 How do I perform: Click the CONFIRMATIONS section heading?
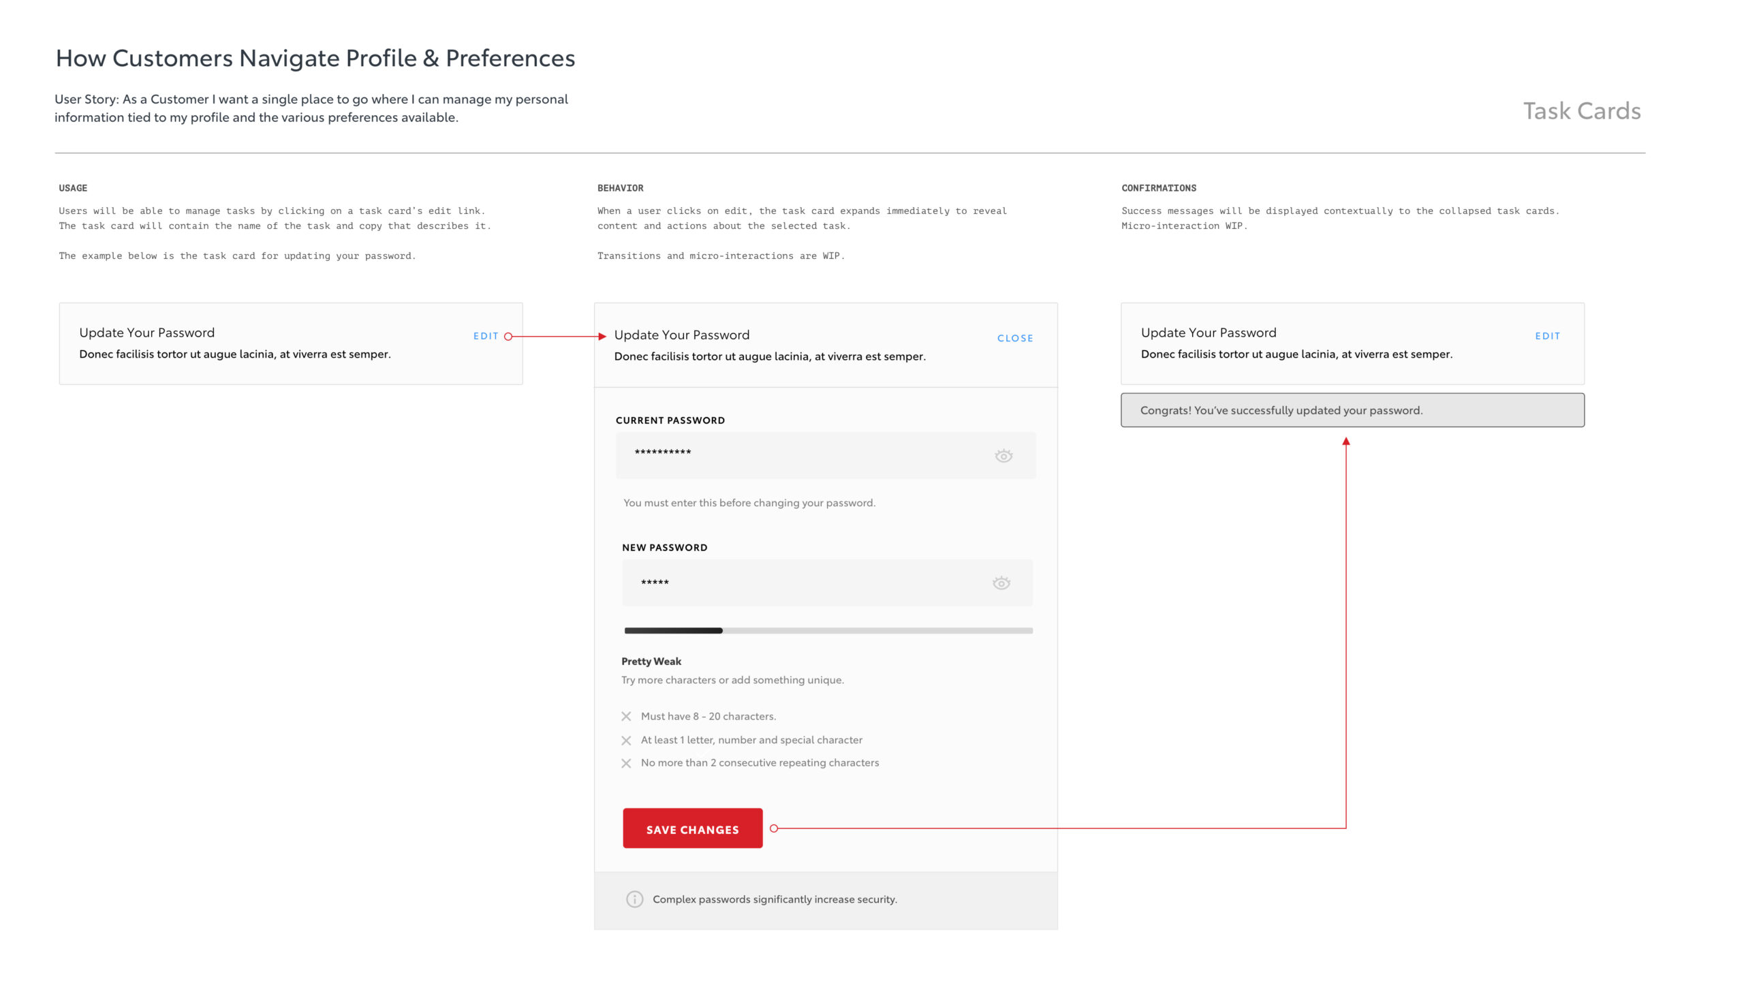(1159, 188)
